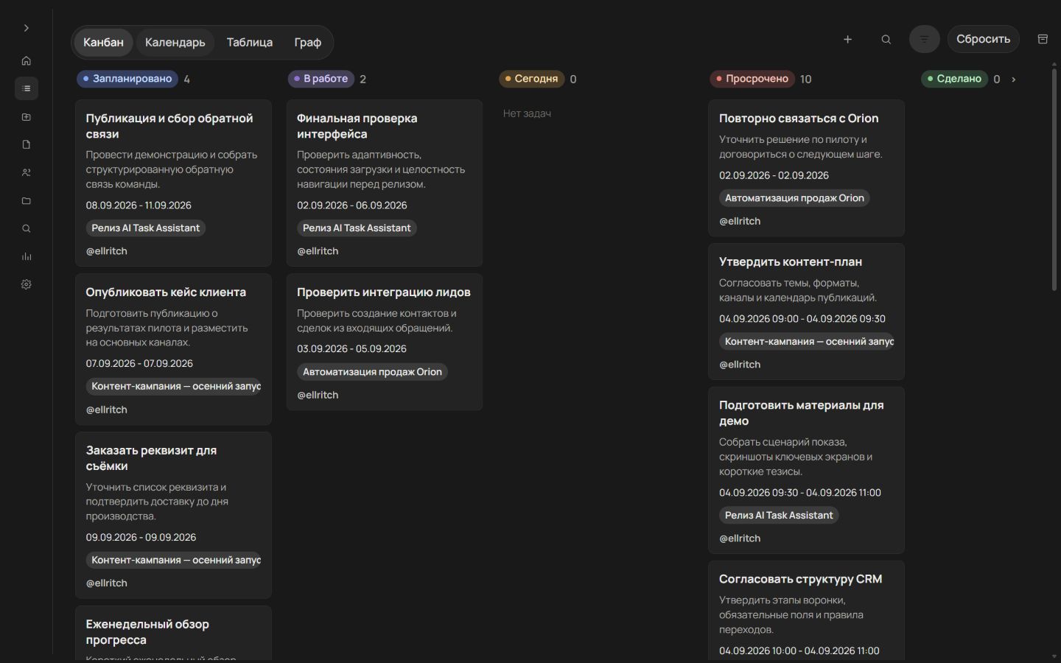Switch to the Таблица tab
This screenshot has height=663, width=1061.
(x=250, y=42)
